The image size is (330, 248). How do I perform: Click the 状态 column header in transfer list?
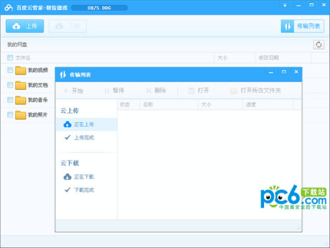tap(129, 104)
